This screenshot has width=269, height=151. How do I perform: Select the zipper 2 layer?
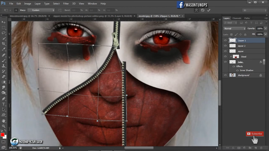point(242,46)
